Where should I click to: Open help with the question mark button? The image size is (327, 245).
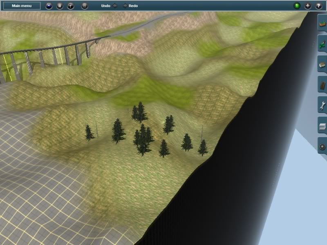click(x=318, y=6)
